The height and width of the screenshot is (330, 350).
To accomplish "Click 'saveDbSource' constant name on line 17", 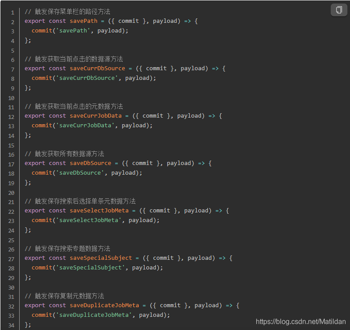I will click(x=90, y=163).
